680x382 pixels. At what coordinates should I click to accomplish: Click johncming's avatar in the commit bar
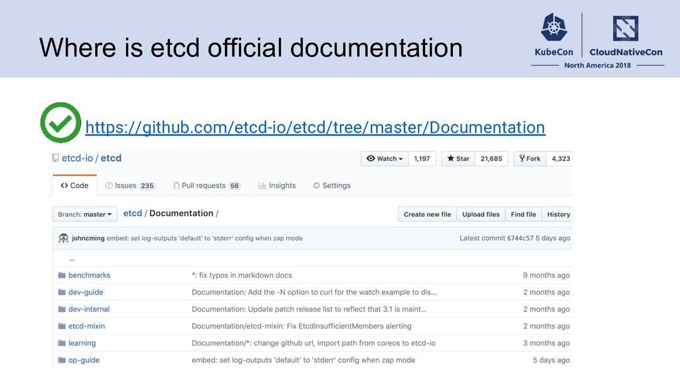64,238
